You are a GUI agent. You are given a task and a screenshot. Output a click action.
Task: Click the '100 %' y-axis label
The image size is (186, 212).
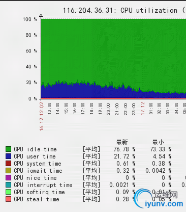(x=30, y=19)
